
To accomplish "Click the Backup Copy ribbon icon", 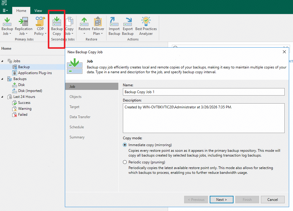I will tap(57, 22).
